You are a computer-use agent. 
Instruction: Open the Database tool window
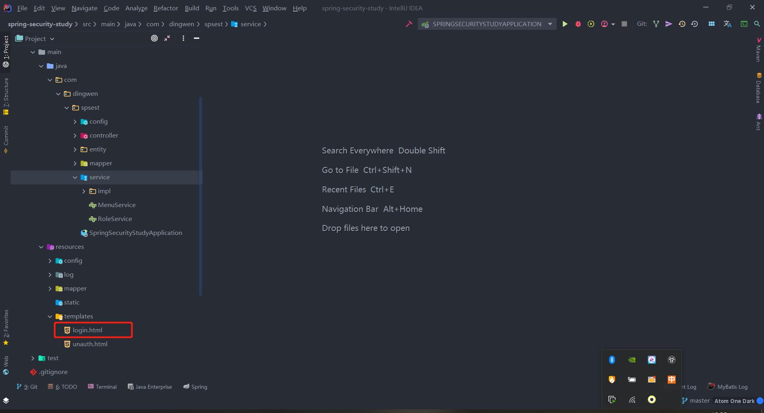759,87
